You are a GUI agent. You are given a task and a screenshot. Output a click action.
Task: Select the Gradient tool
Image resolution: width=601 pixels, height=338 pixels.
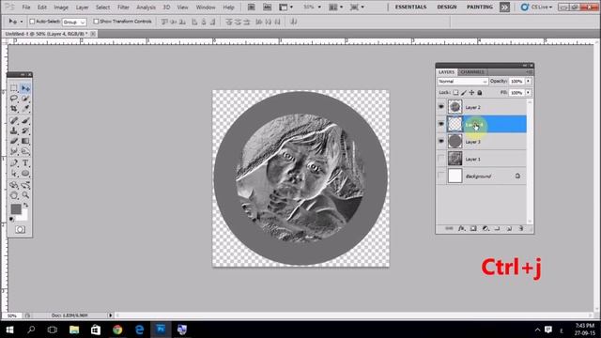(25, 141)
